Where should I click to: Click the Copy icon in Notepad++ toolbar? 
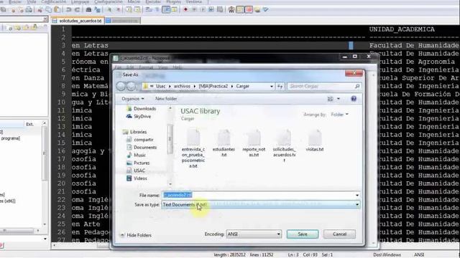tap(48, 9)
